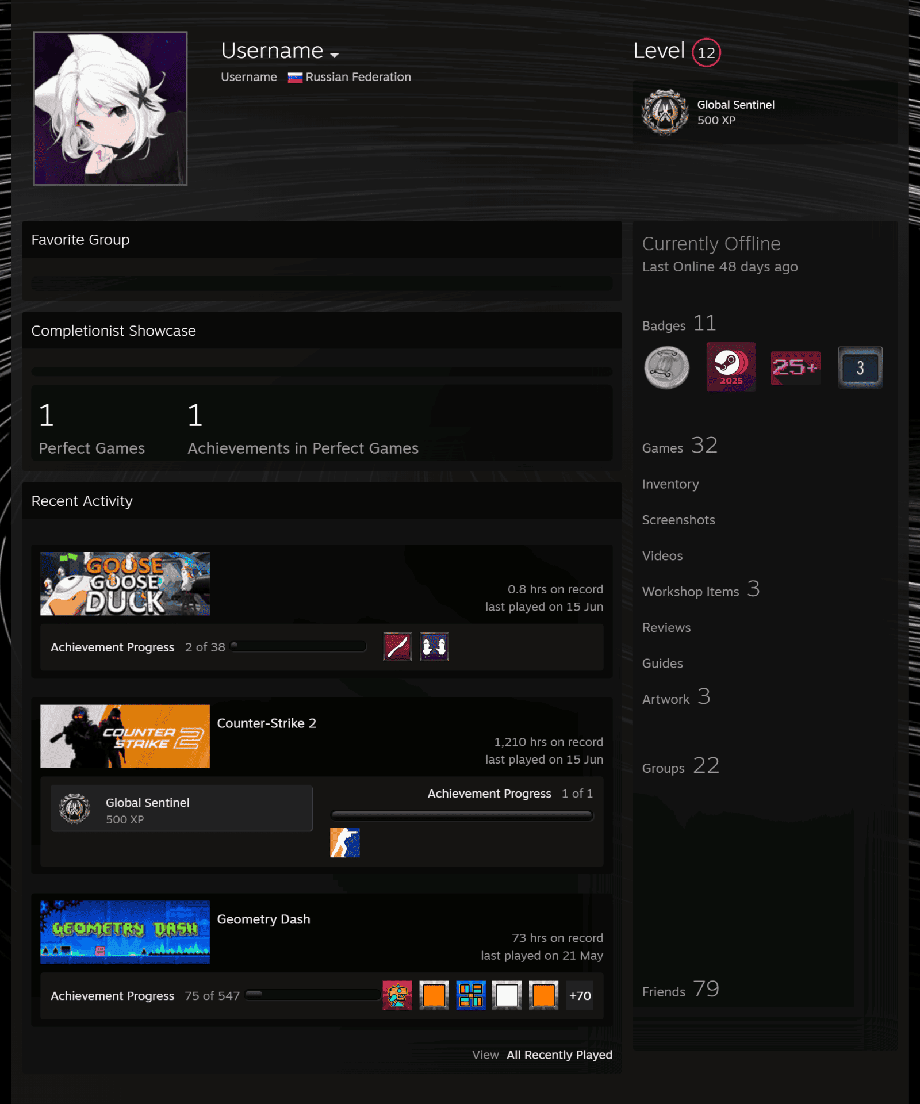Viewport: 920px width, 1104px height.
Task: Click the 'Level' heading
Action: (659, 51)
